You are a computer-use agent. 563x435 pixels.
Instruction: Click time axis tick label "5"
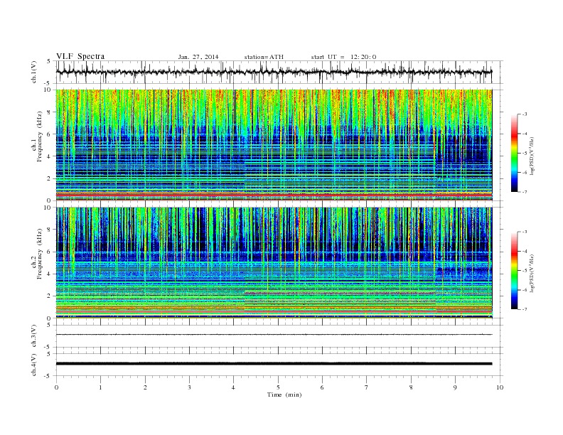tap(278, 387)
